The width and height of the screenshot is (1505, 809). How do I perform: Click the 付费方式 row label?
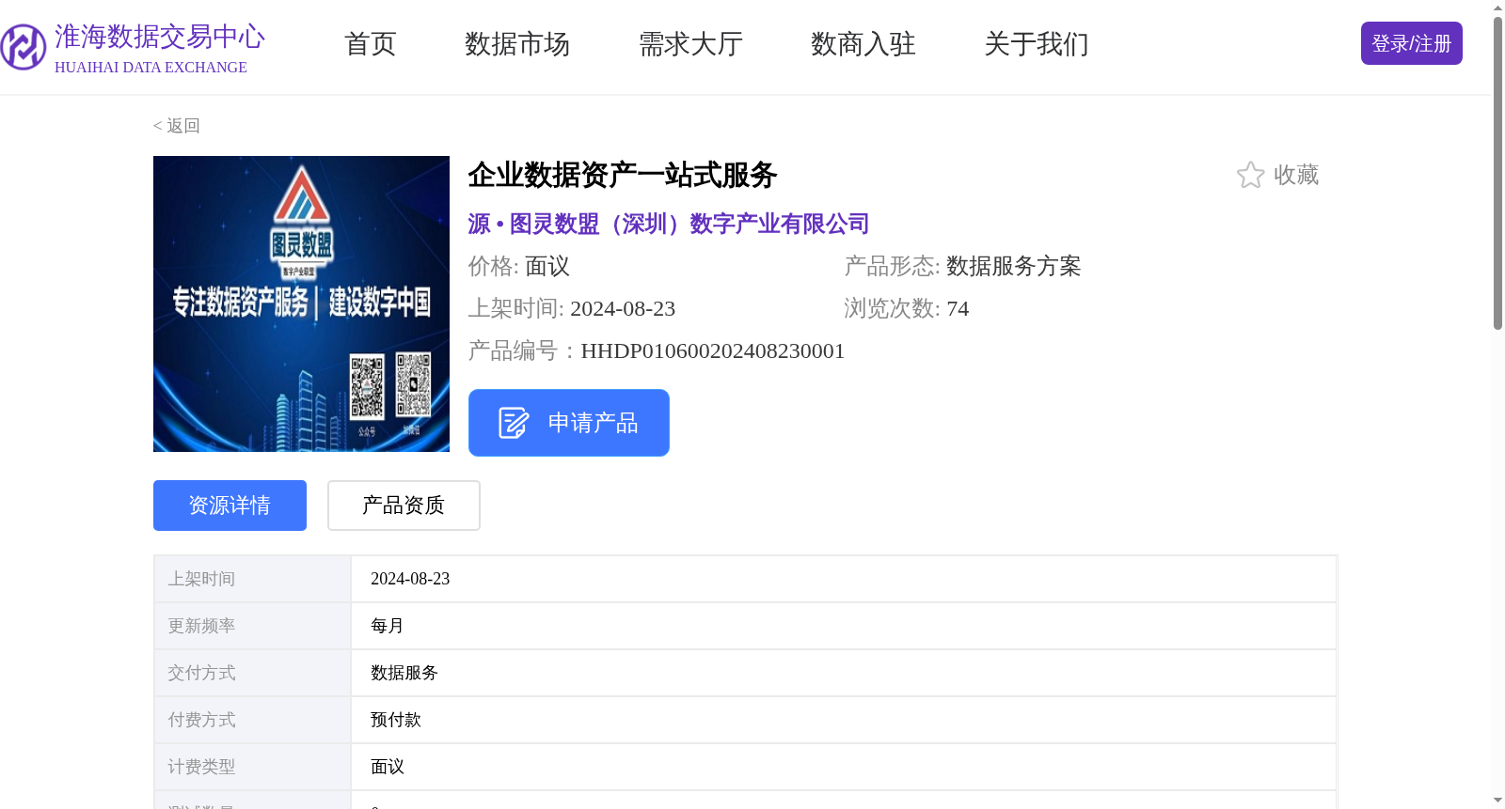pos(201,720)
